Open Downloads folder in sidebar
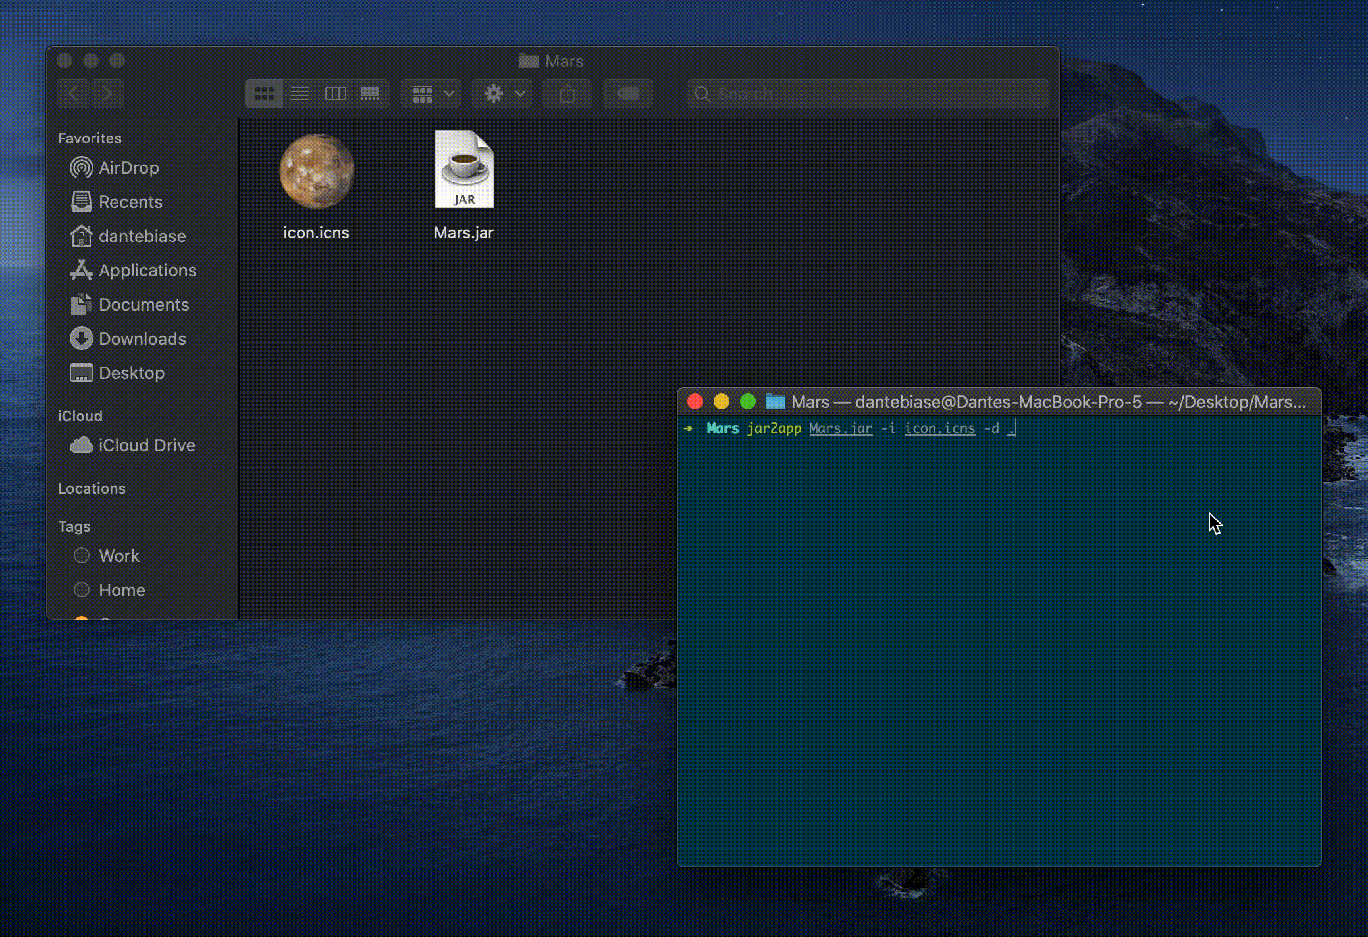 pyautogui.click(x=142, y=339)
